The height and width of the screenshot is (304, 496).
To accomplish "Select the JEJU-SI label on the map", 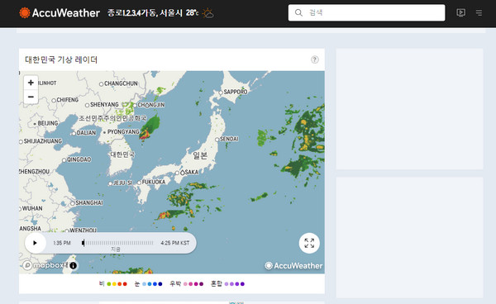I will click(x=122, y=183).
